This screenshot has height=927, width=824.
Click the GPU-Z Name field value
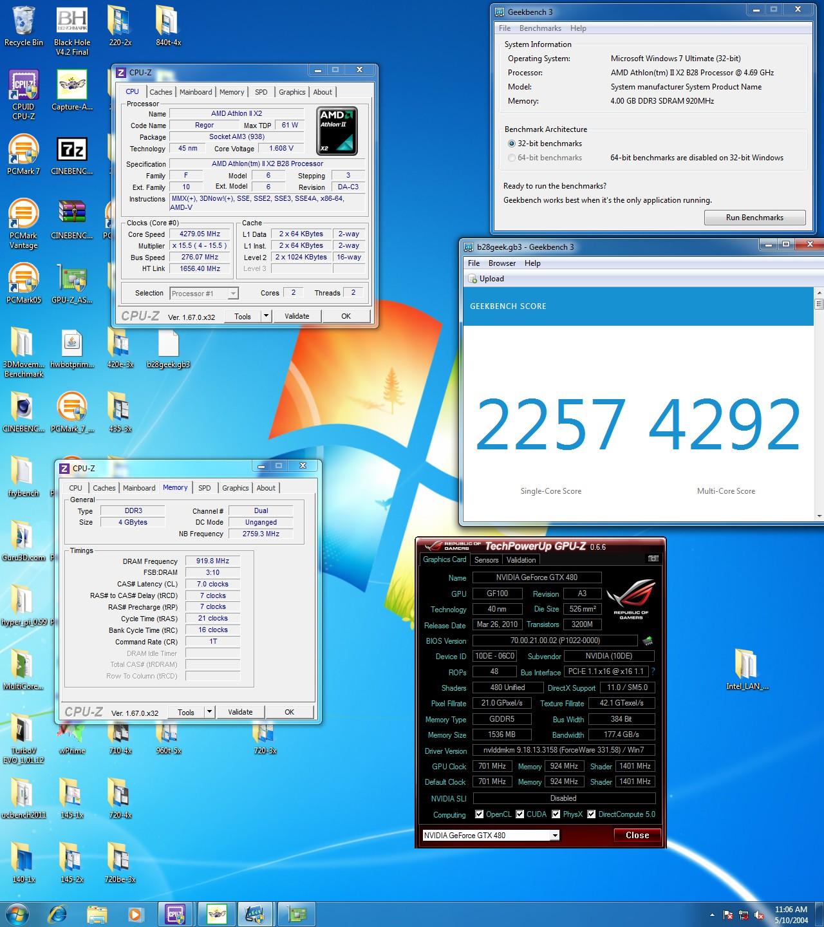point(537,577)
